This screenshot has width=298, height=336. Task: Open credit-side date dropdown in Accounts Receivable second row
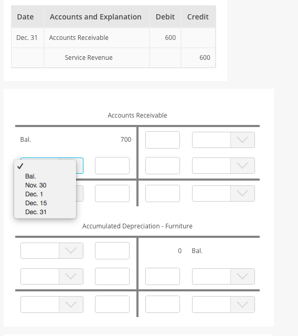click(223, 166)
